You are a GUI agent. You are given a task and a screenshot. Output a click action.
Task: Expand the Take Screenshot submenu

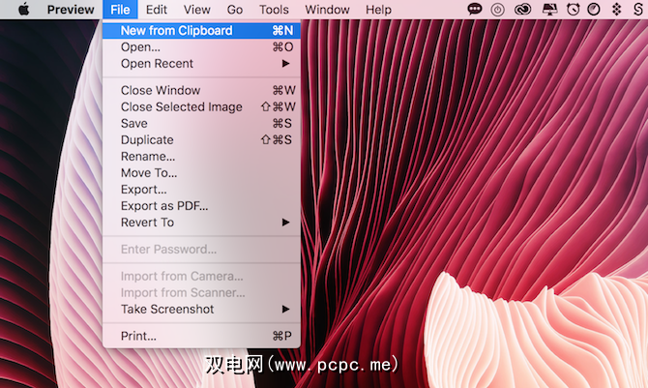(x=201, y=309)
